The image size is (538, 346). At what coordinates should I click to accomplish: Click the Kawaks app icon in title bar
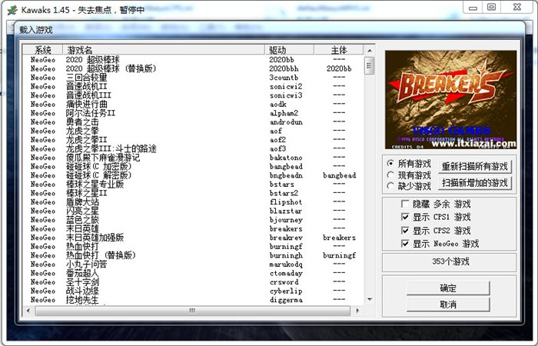tap(12, 10)
